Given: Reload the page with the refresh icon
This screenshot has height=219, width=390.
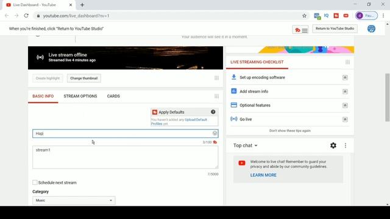Looking at the screenshot, I should coord(26,16).
